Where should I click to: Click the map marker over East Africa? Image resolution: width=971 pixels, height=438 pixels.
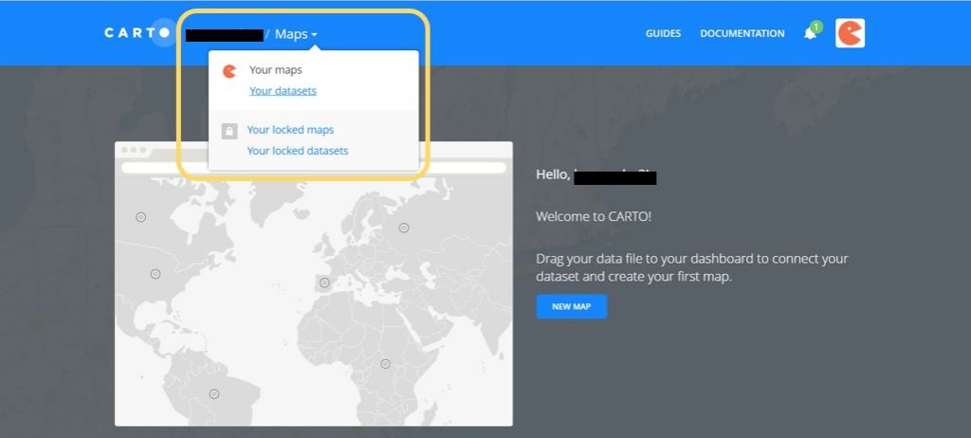click(x=385, y=364)
